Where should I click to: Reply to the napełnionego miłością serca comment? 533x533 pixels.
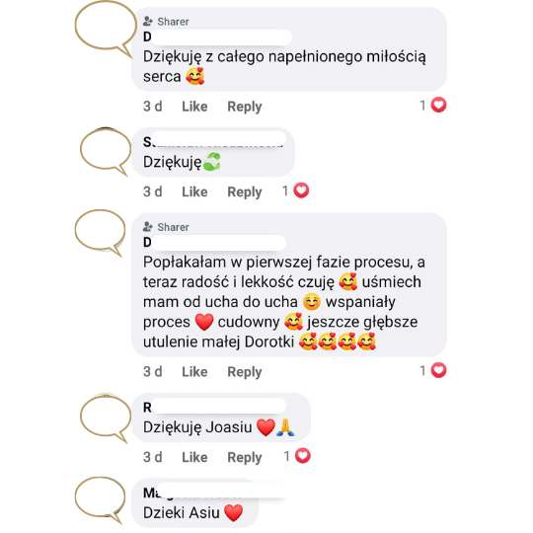pos(245,107)
